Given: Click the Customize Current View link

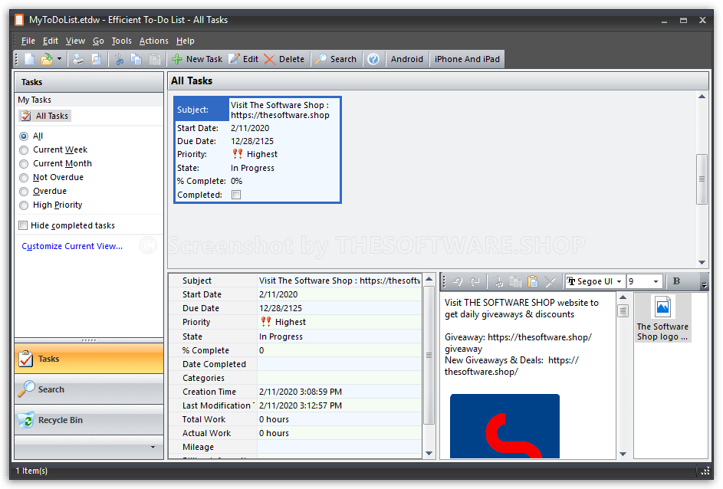Looking at the screenshot, I should coord(72,246).
